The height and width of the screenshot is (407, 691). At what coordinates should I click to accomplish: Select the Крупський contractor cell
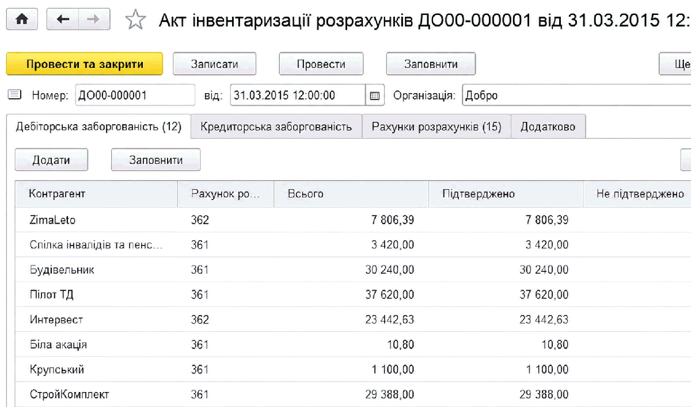(x=96, y=370)
